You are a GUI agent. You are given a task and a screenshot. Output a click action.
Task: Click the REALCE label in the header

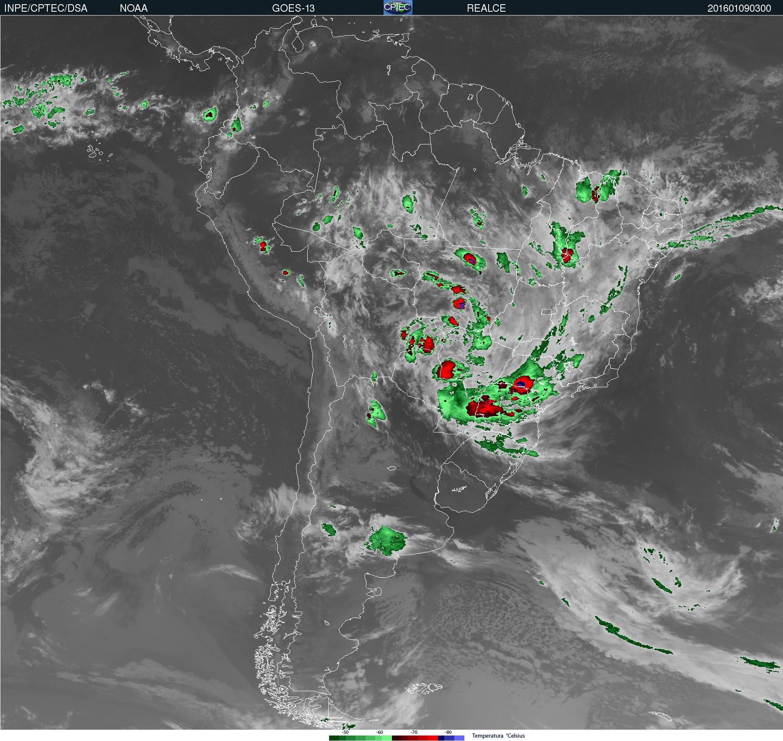[x=486, y=8]
